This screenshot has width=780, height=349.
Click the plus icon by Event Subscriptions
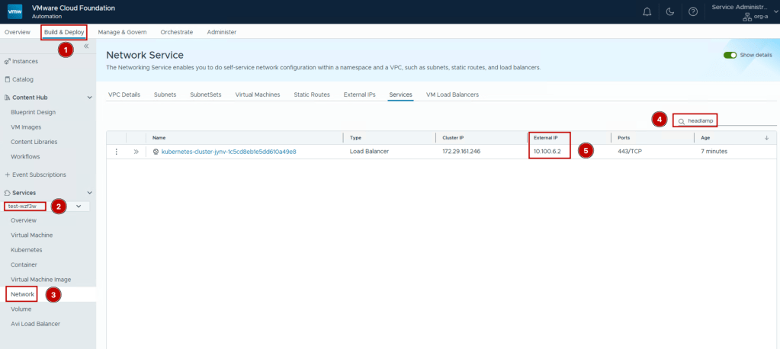pyautogui.click(x=7, y=174)
